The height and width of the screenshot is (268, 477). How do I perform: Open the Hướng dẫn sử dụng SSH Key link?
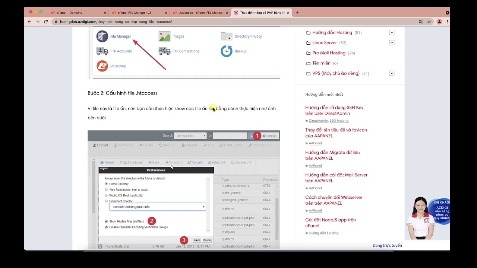click(334, 111)
